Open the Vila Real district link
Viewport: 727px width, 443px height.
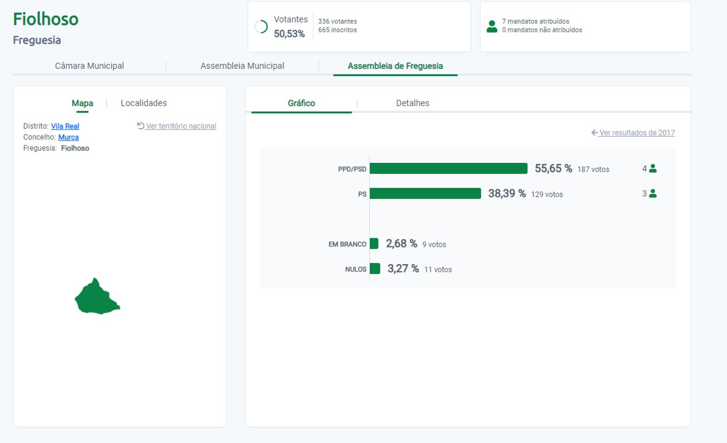pos(65,126)
